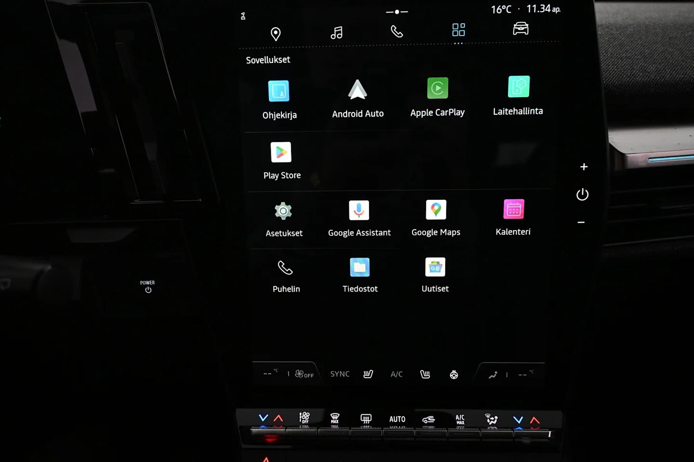
Task: Open the navigation tab with pin icon
Action: tap(276, 34)
